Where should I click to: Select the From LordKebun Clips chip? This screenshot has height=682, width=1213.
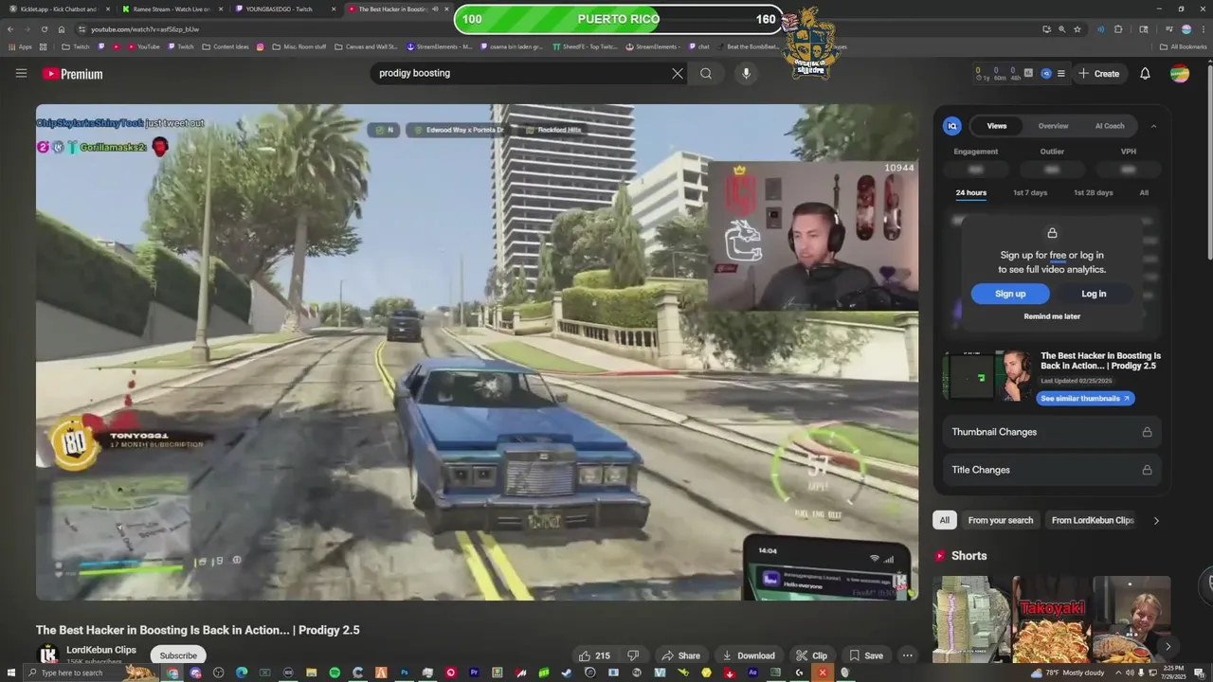[x=1093, y=520]
